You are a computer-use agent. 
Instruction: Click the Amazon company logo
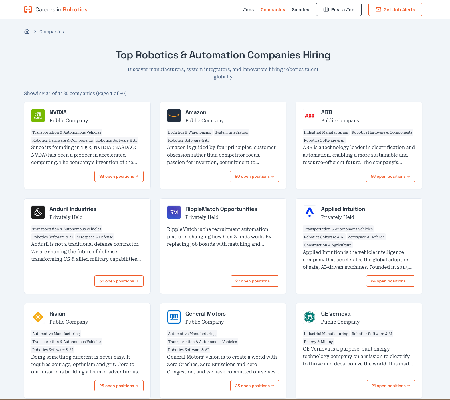(x=174, y=116)
